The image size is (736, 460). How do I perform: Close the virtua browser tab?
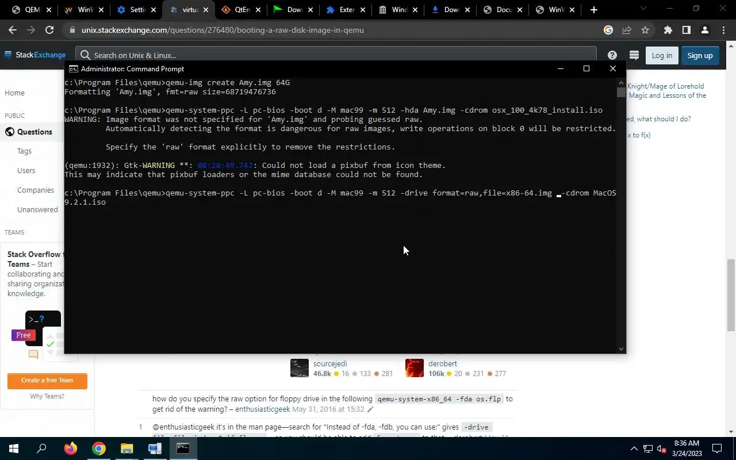click(205, 10)
